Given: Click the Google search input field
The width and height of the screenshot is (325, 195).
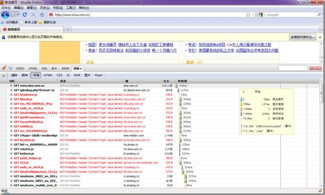Looking at the screenshot, I should pos(292,14).
